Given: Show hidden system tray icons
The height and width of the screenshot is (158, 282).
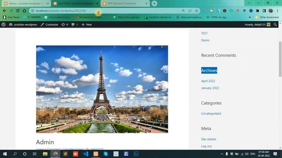Looking at the screenshot, I should [x=222, y=154].
